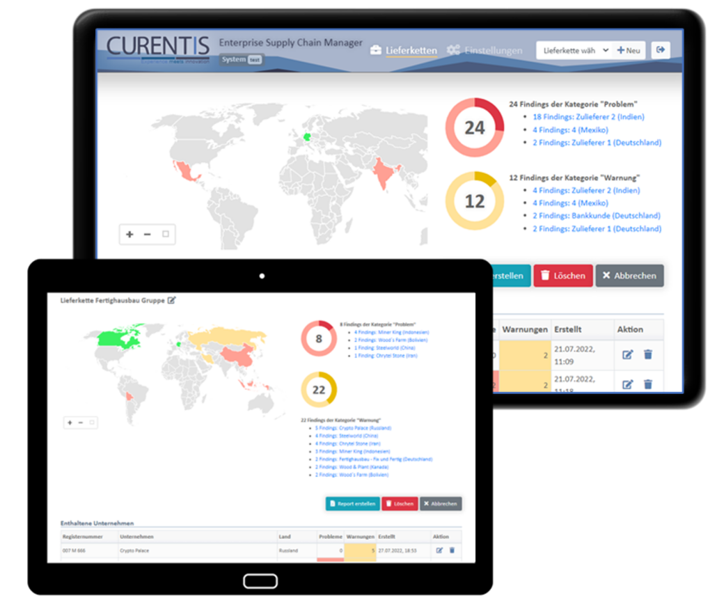Open 4 Findings: Steelworld (China) link

pyautogui.click(x=347, y=436)
